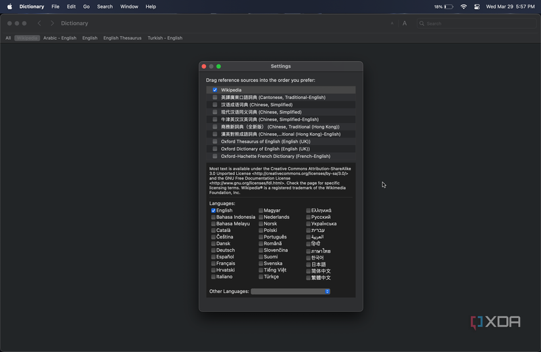Check Hrvatski language
This screenshot has height=352, width=541.
[213, 270]
